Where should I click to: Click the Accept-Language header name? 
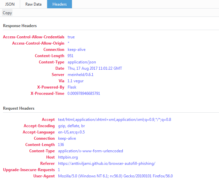point(39,132)
